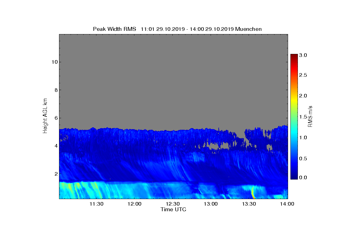Click the yellow streak near 13:30

[x=252, y=192]
